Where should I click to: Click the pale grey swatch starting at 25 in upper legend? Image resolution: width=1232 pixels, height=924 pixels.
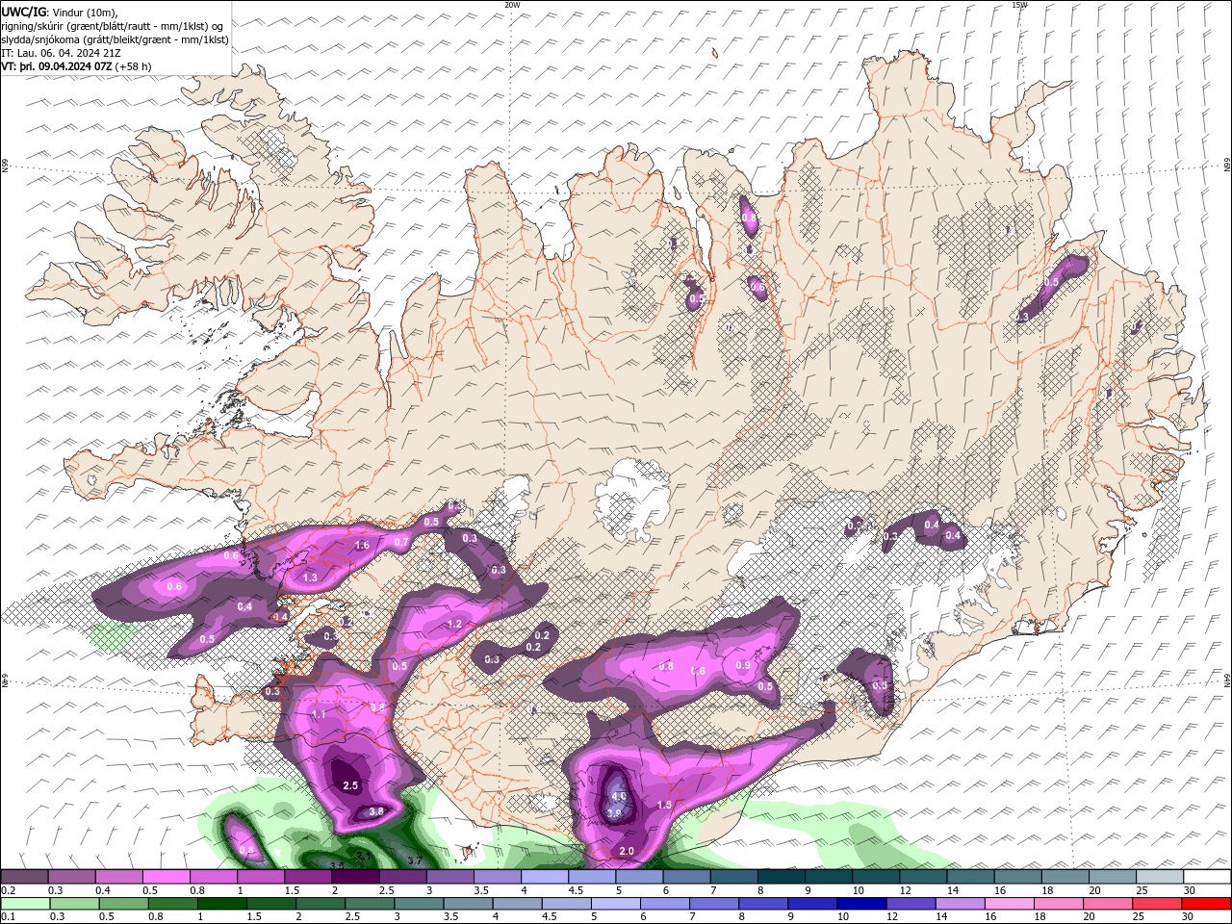coord(1160,877)
